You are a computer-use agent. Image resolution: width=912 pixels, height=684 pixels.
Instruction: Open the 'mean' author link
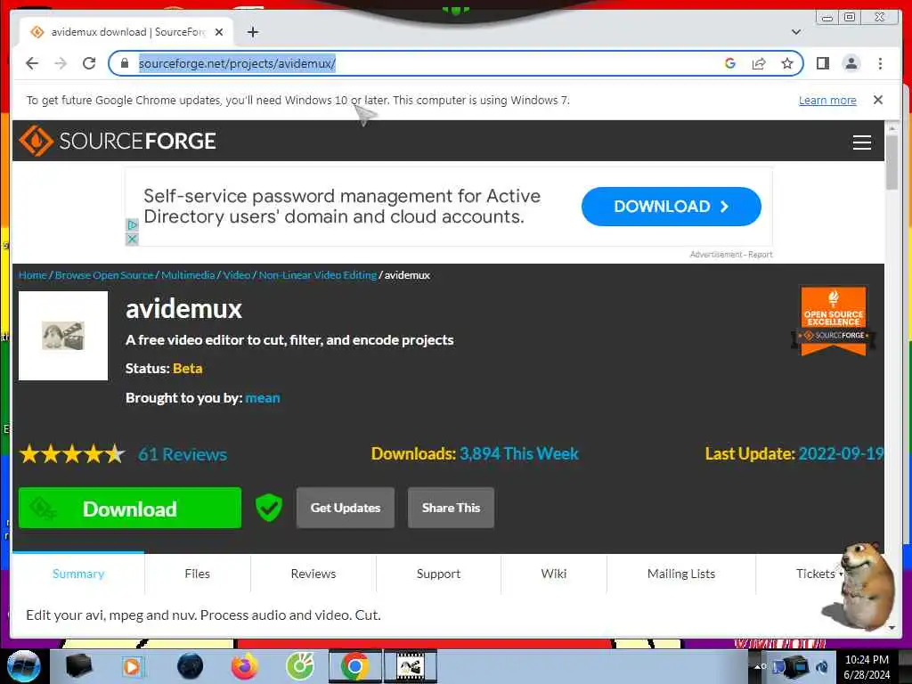click(263, 398)
